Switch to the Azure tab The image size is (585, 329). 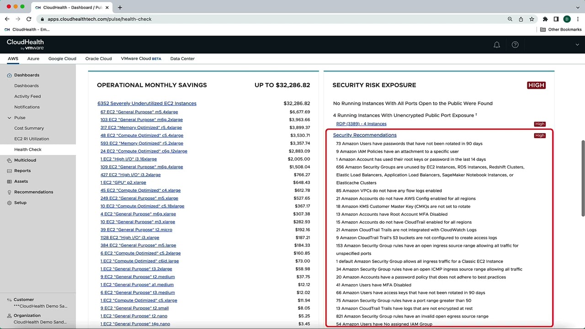coord(33,58)
